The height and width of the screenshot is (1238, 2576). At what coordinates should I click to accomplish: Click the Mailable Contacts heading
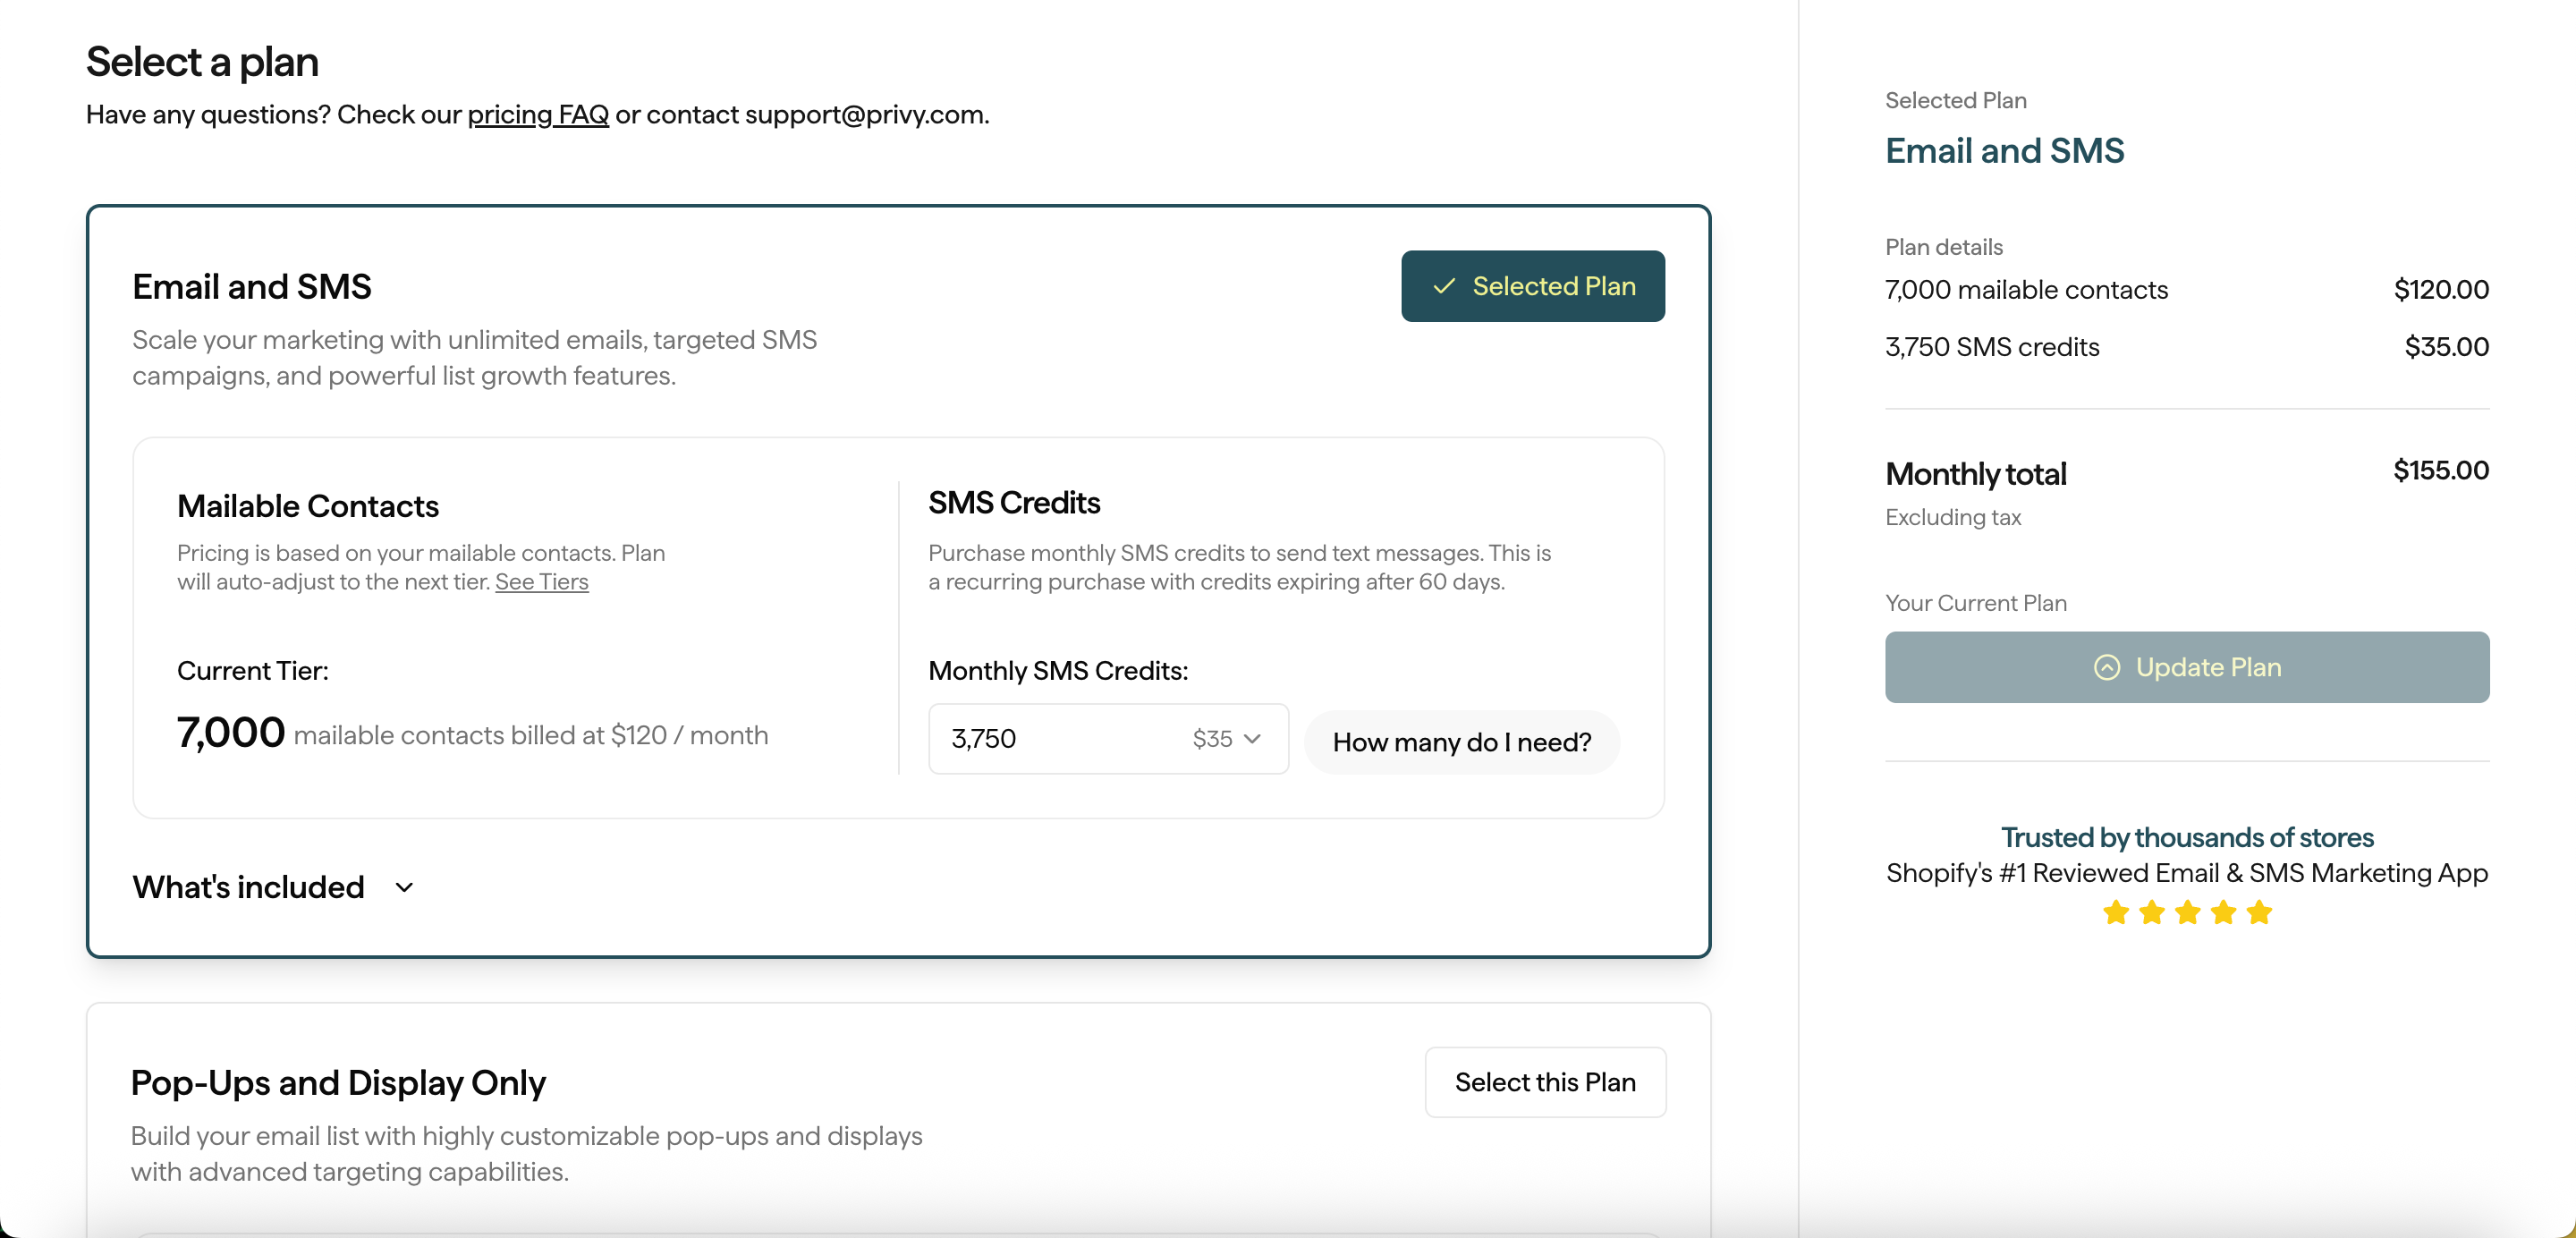coord(308,506)
